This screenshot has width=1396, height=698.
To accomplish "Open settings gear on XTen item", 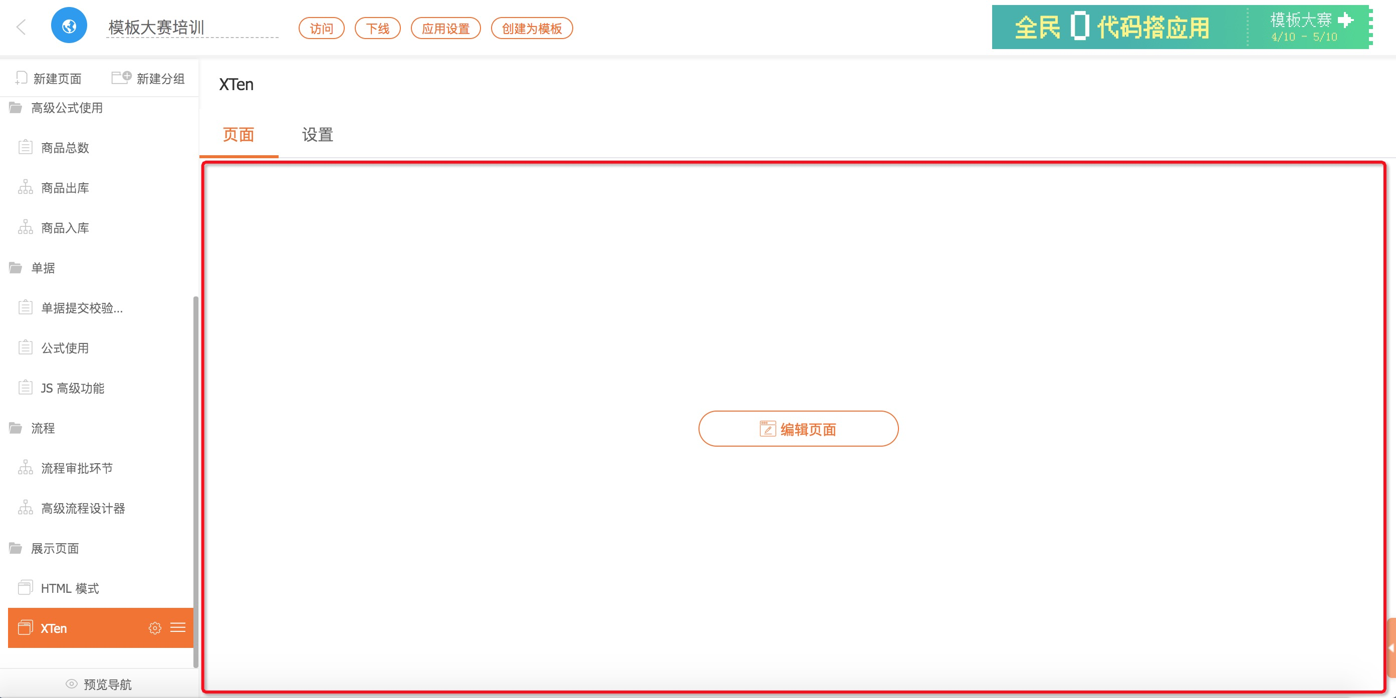I will (155, 628).
